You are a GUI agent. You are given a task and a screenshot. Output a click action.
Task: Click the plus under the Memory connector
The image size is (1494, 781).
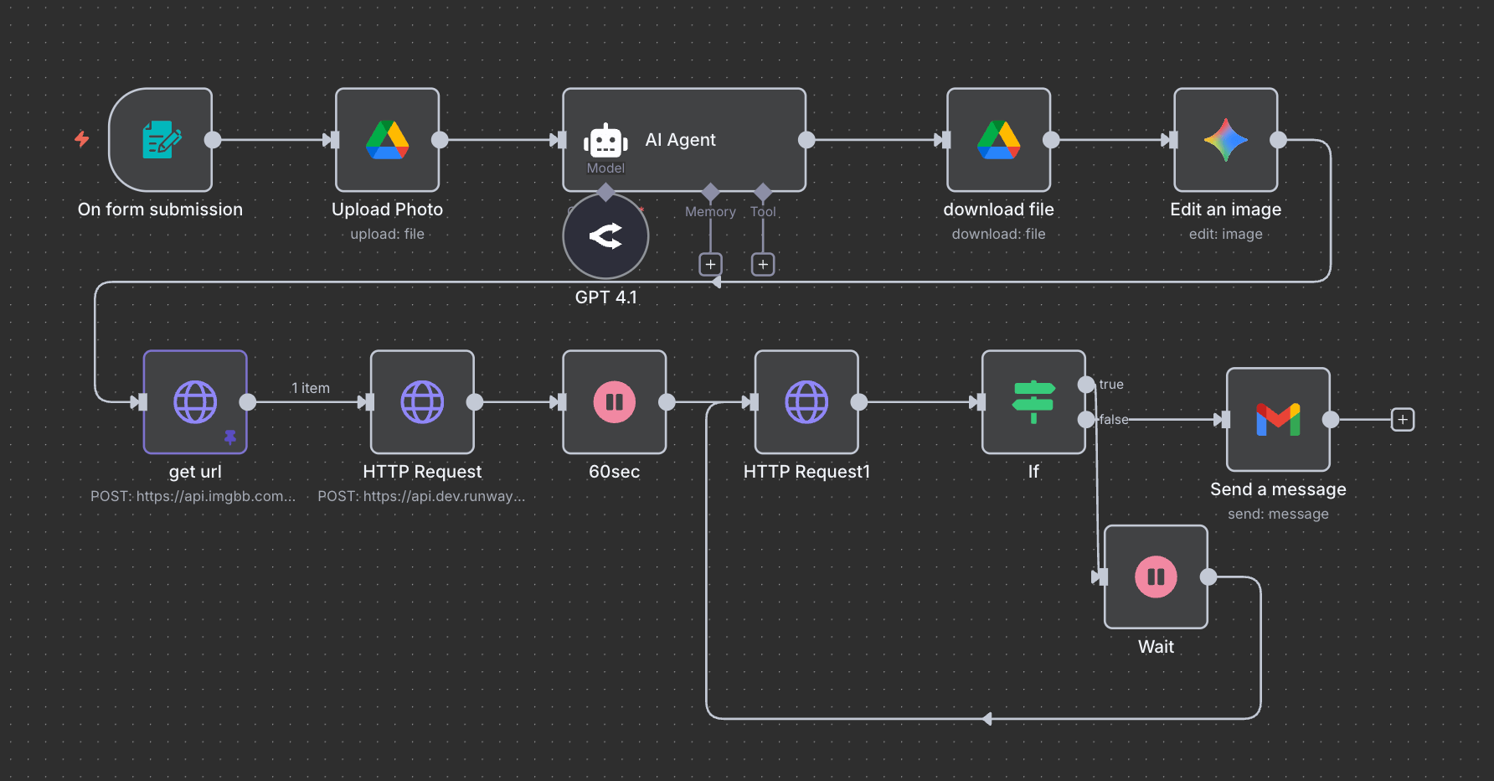point(710,263)
